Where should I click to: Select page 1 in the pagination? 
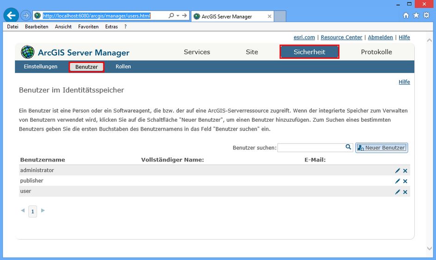pyautogui.click(x=32, y=211)
